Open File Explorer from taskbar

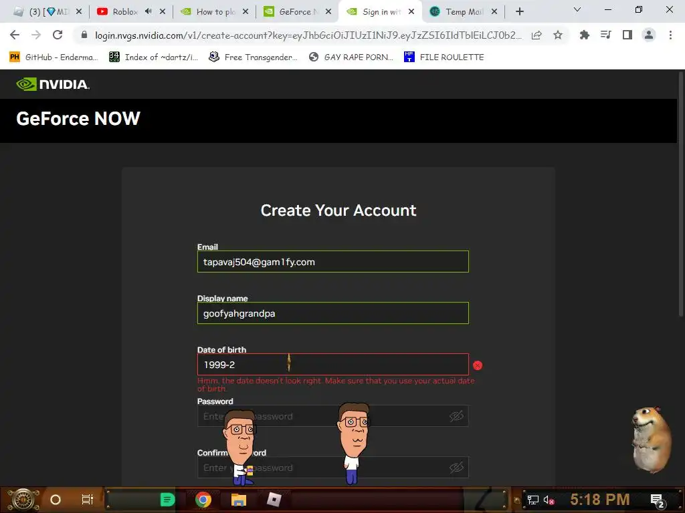[x=239, y=500]
